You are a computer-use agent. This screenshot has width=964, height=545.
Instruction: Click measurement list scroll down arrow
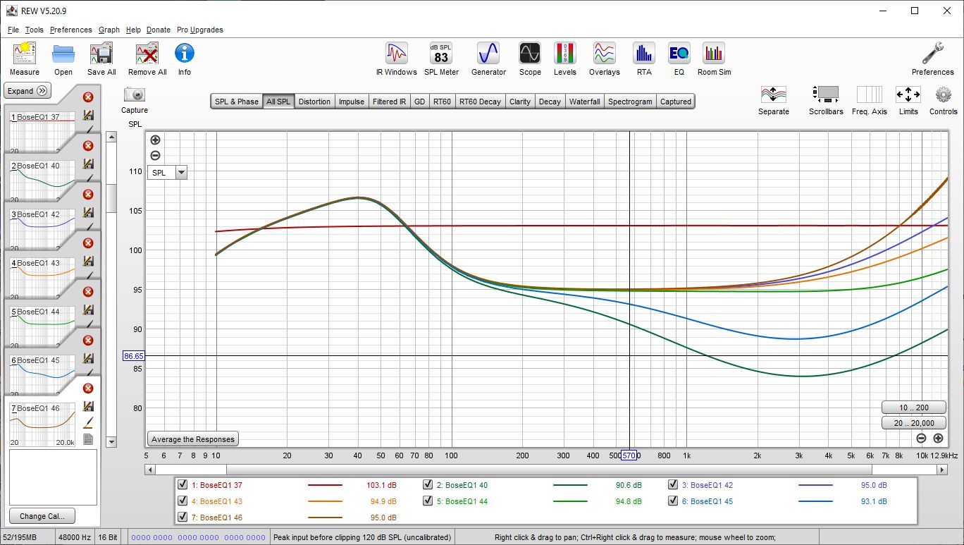(x=111, y=442)
